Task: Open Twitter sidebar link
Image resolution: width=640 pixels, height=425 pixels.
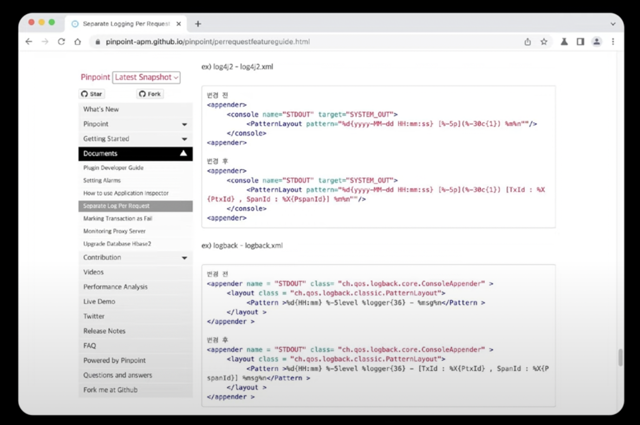Action: point(135,316)
